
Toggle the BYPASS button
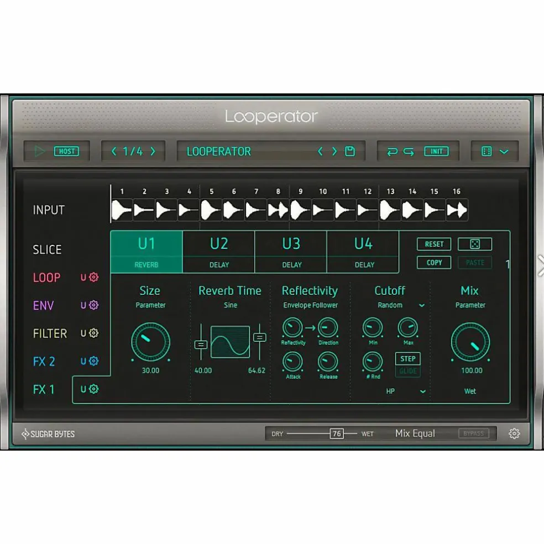click(474, 433)
